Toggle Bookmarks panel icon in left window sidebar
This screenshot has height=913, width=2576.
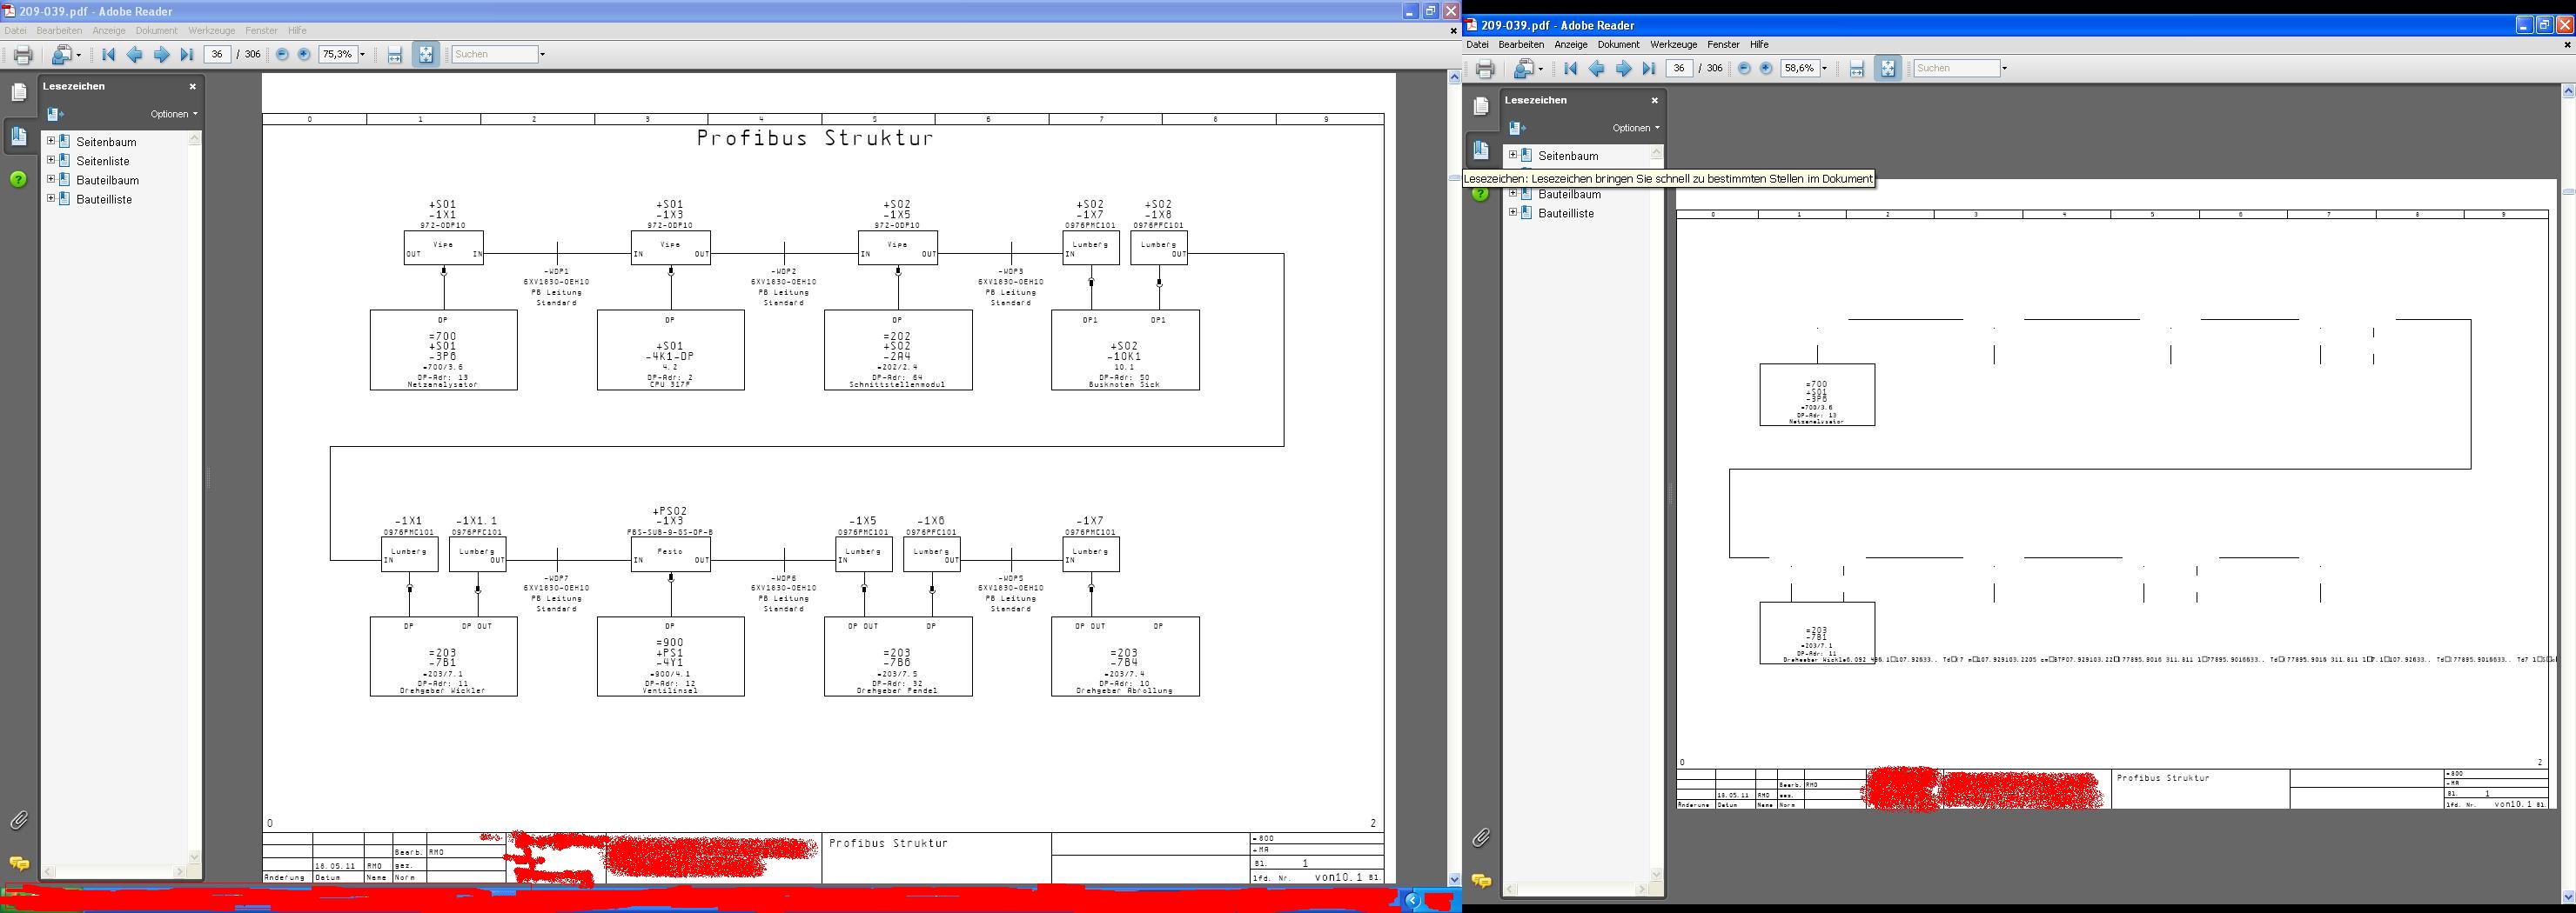pyautogui.click(x=19, y=136)
